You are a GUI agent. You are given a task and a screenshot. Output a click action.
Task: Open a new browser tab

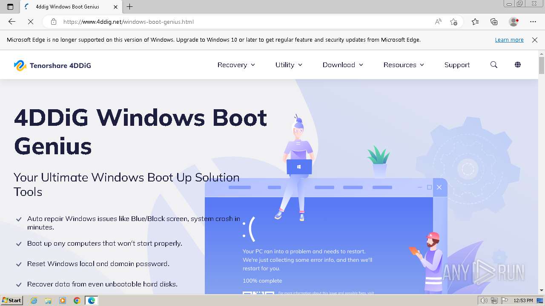tap(130, 7)
